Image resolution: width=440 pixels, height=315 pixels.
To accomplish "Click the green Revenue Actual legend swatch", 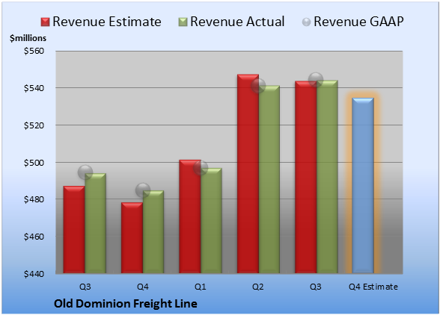I will pyautogui.click(x=183, y=22).
